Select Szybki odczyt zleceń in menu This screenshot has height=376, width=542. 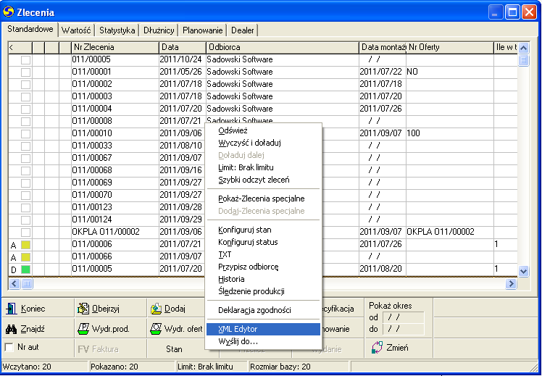263,180
